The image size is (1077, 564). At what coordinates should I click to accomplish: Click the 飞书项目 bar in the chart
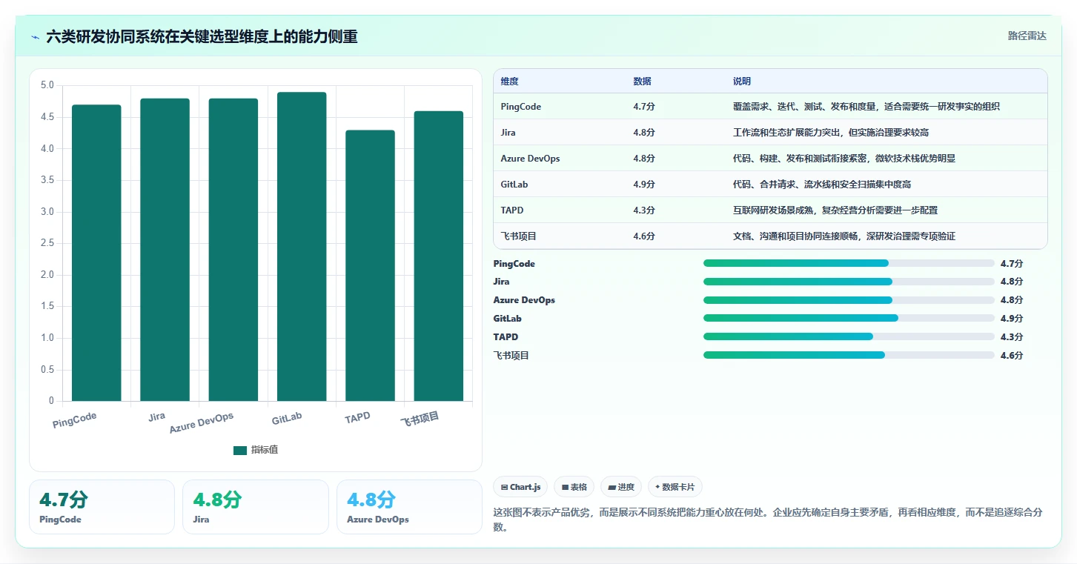point(438,256)
